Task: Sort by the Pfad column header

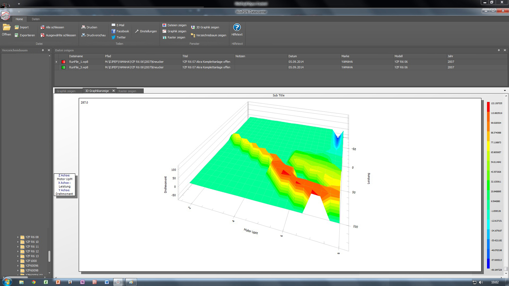Action: (x=143, y=56)
